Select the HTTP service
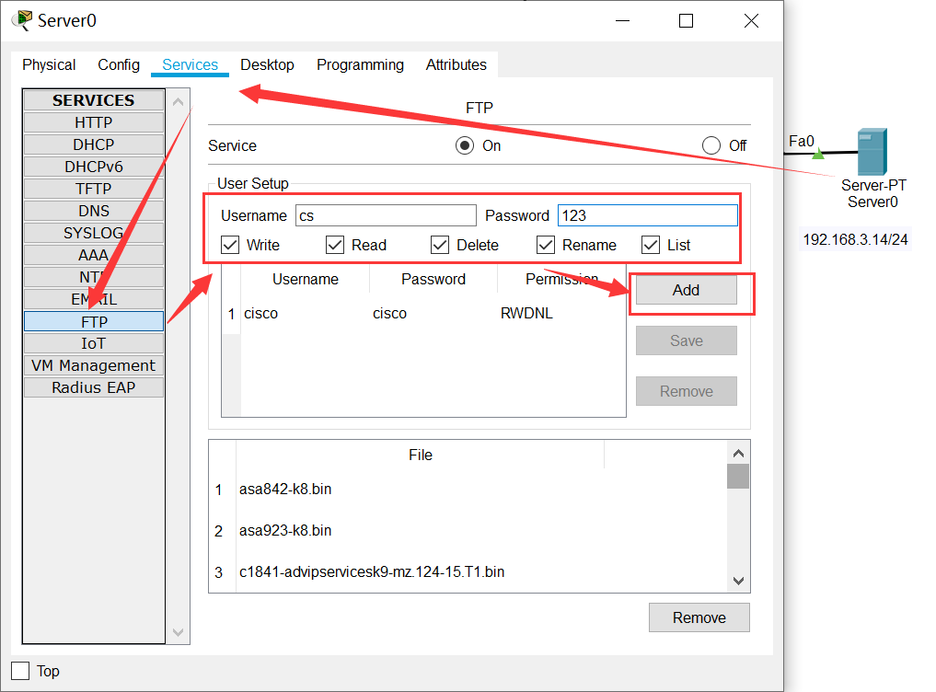 94,122
